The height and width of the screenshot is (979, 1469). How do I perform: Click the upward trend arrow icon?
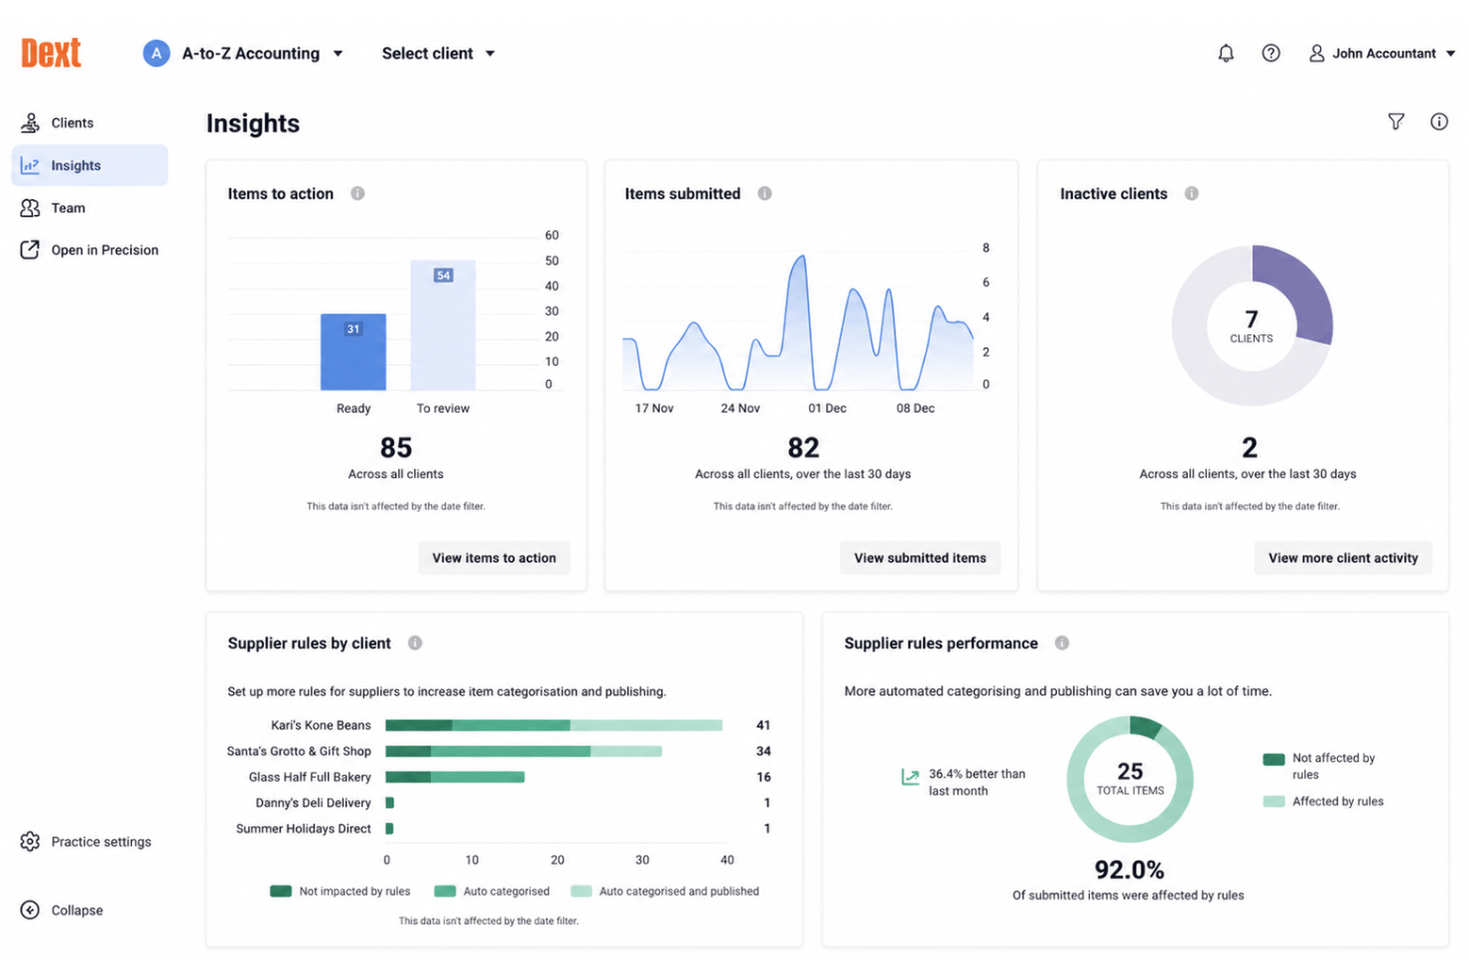pyautogui.click(x=910, y=777)
